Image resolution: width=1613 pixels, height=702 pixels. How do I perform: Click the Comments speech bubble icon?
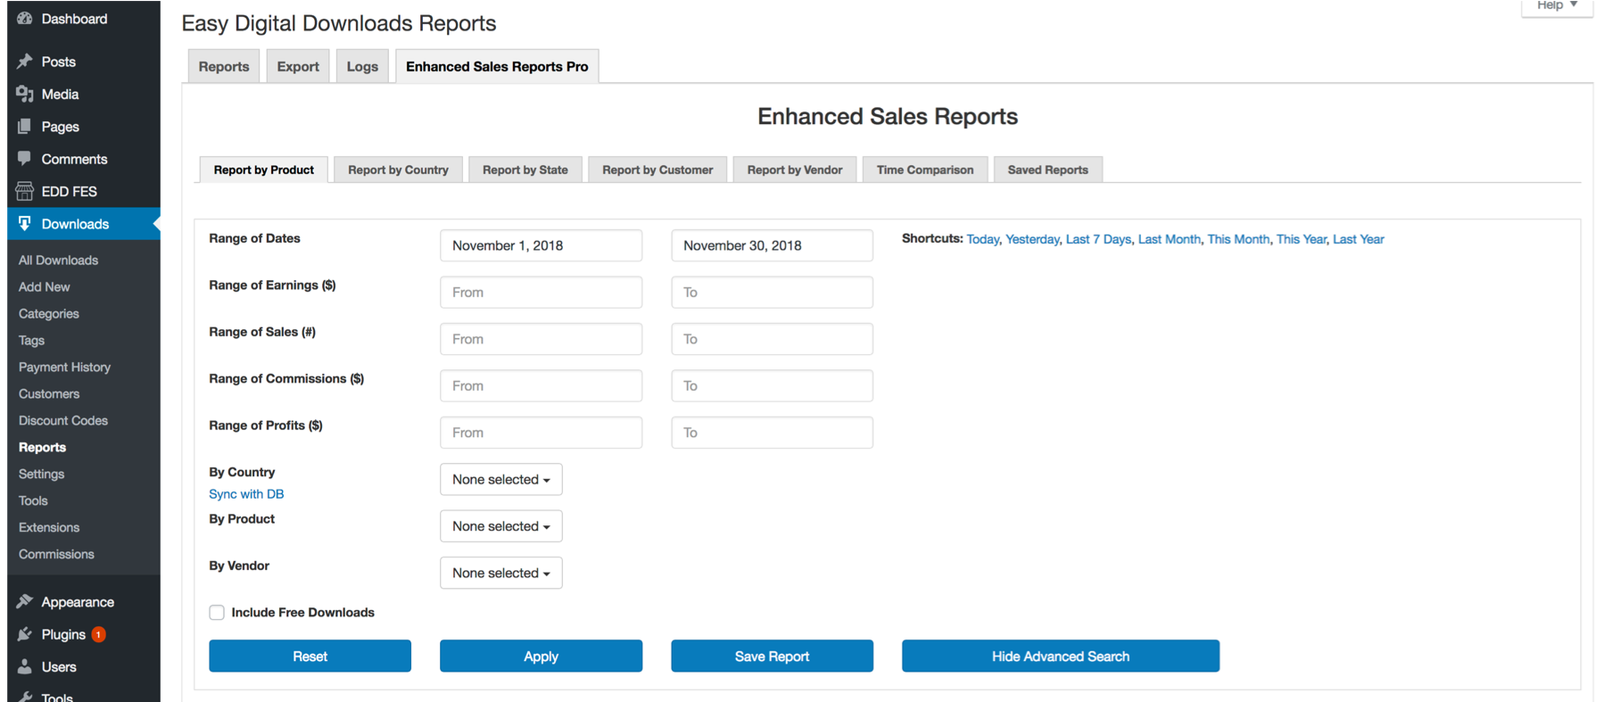click(25, 159)
